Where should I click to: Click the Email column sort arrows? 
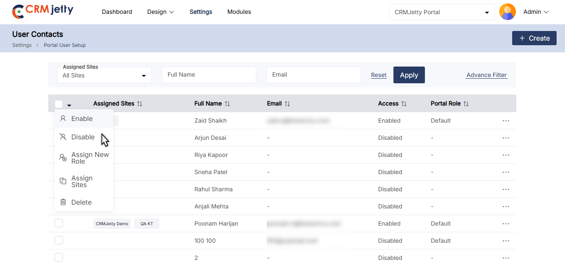click(x=287, y=104)
